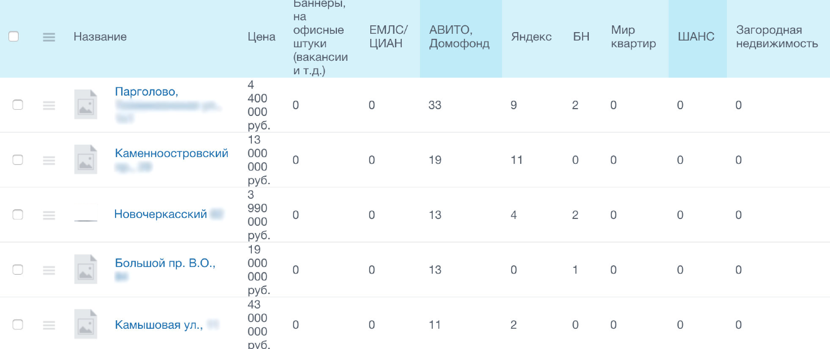This screenshot has width=830, height=349.
Task: Click drag handle icon in Каменноостровский row
Action: pos(49,160)
